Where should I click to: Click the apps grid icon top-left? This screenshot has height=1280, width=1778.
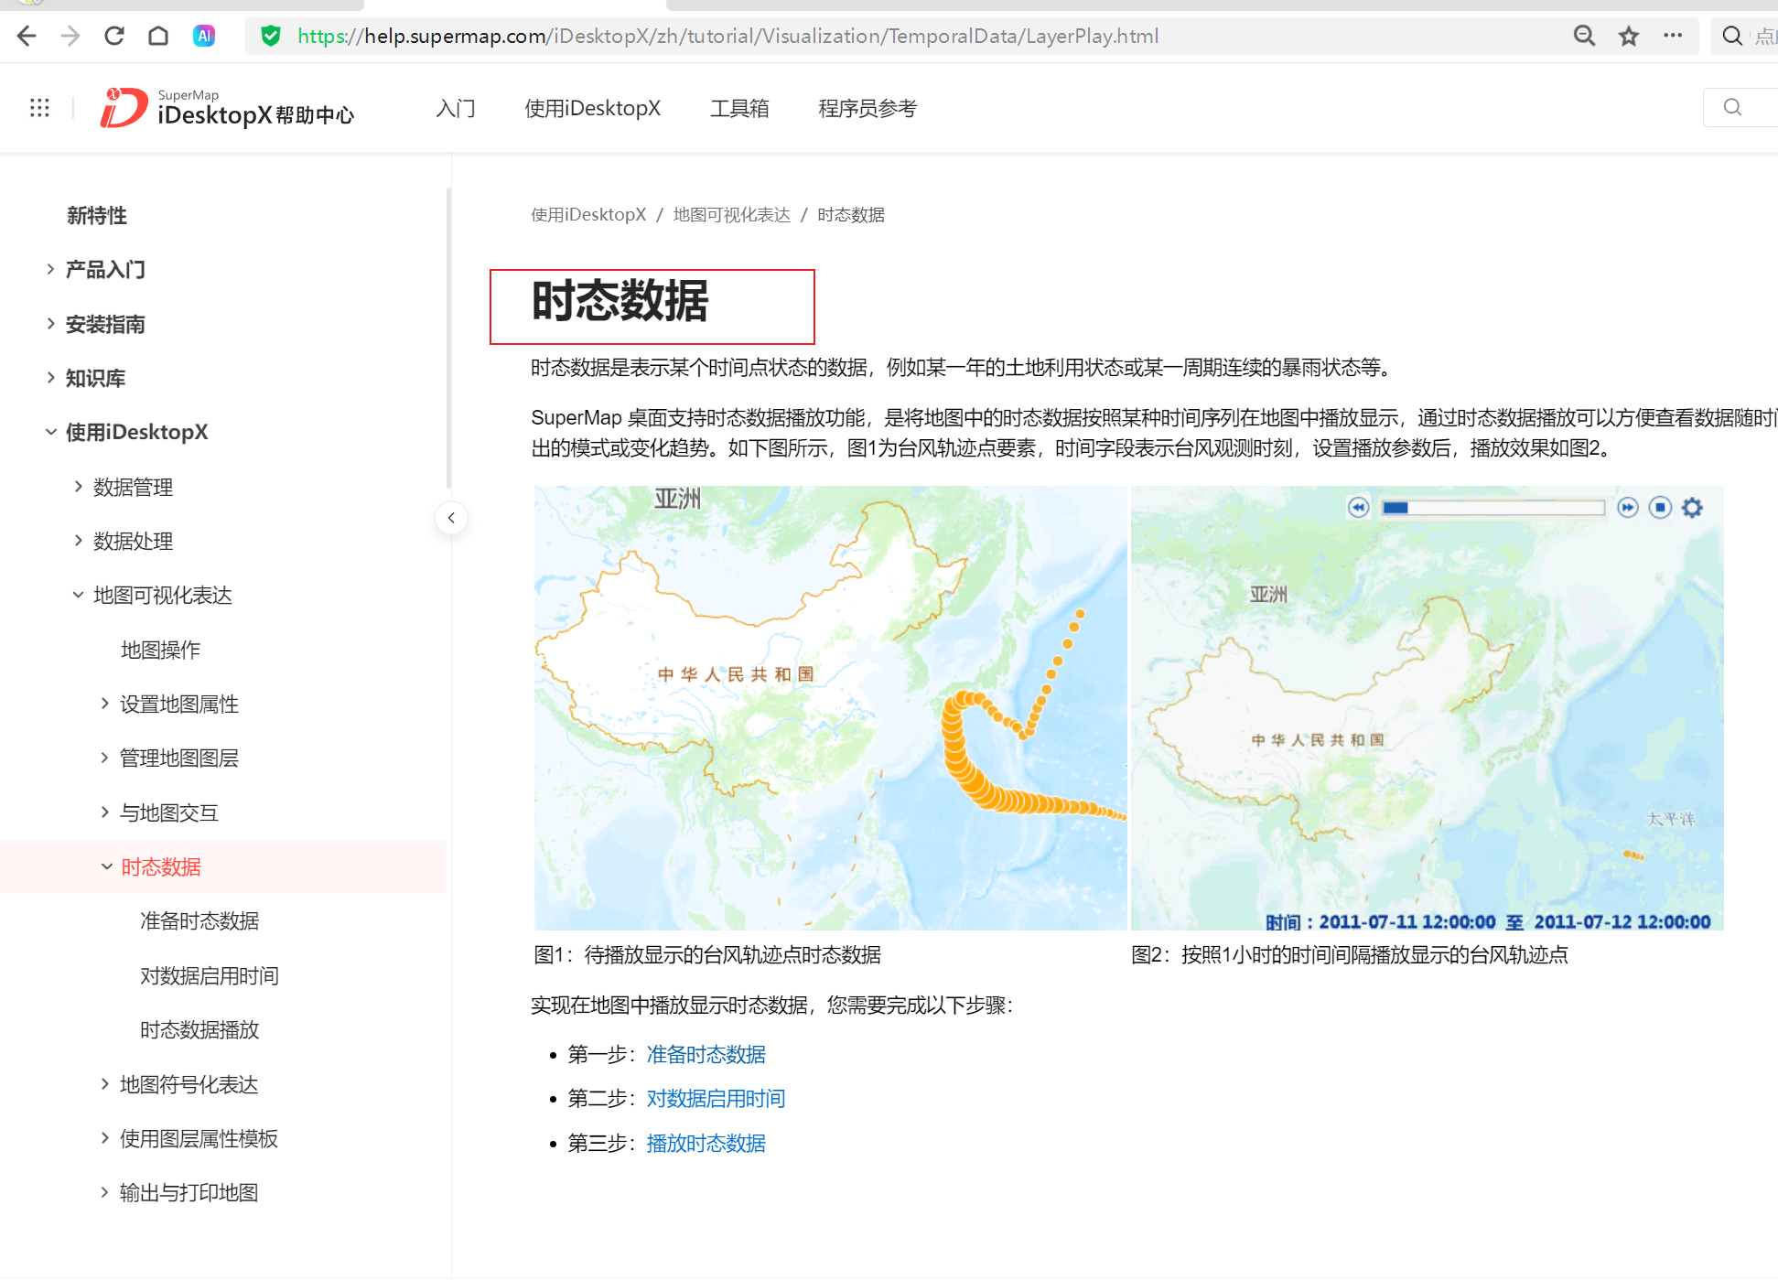(38, 107)
